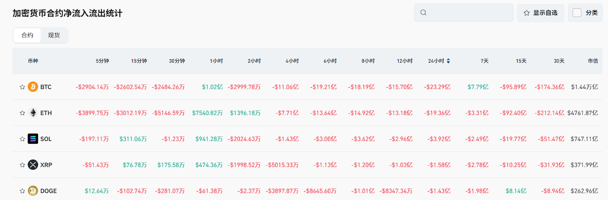
Task: Open the DOGE coin name link
Action: [48, 191]
